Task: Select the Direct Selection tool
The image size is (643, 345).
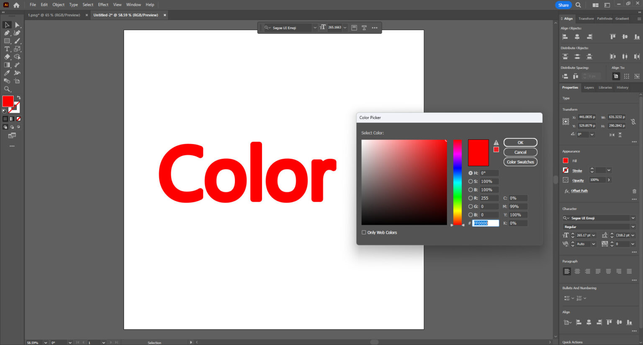Action: (x=17, y=25)
